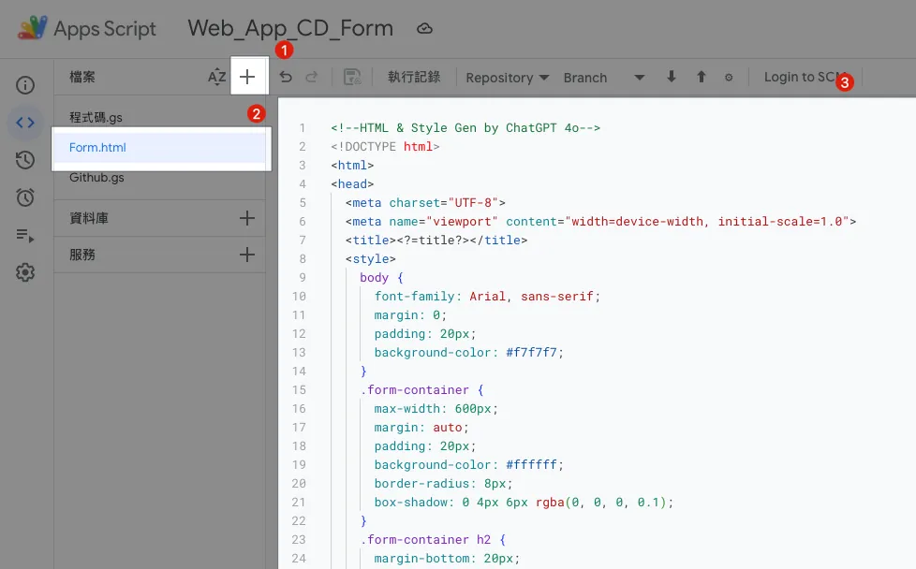Click the plus icon to add file
Image resolution: width=916 pixels, height=569 pixels.
click(x=248, y=77)
